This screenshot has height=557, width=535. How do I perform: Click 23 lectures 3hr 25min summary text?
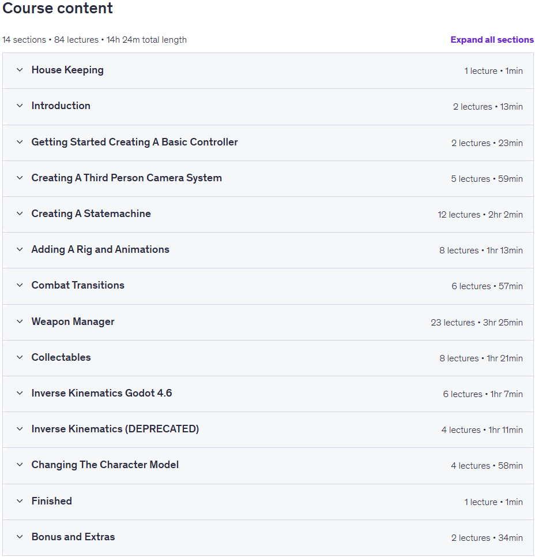point(476,323)
